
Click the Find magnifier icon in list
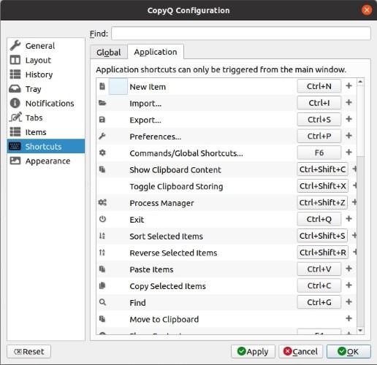point(102,302)
